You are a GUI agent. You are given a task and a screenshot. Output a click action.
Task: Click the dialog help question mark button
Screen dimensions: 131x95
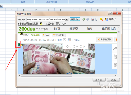tap(111, 13)
